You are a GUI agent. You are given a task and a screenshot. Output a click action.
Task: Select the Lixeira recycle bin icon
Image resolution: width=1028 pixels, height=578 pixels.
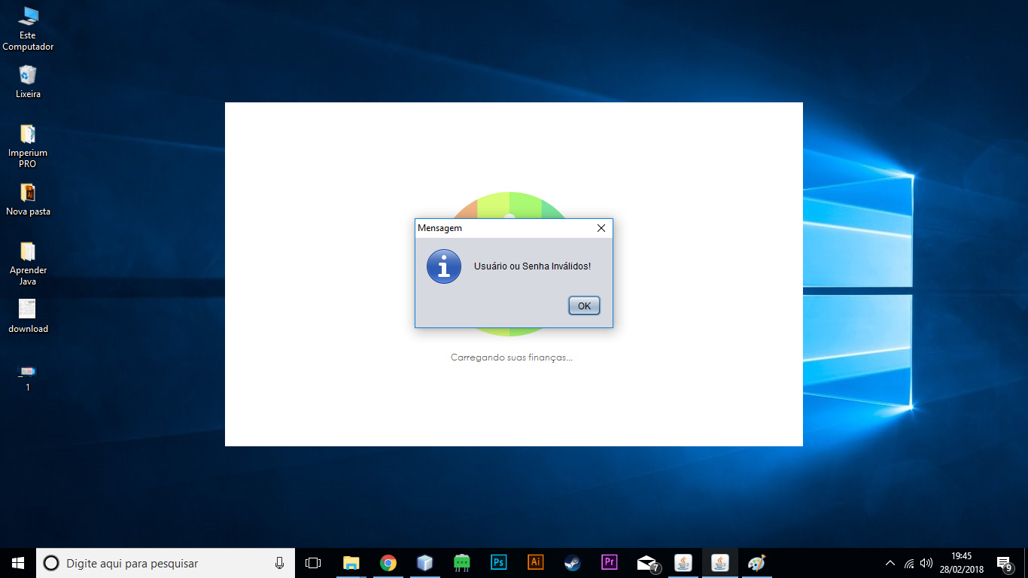coord(28,81)
